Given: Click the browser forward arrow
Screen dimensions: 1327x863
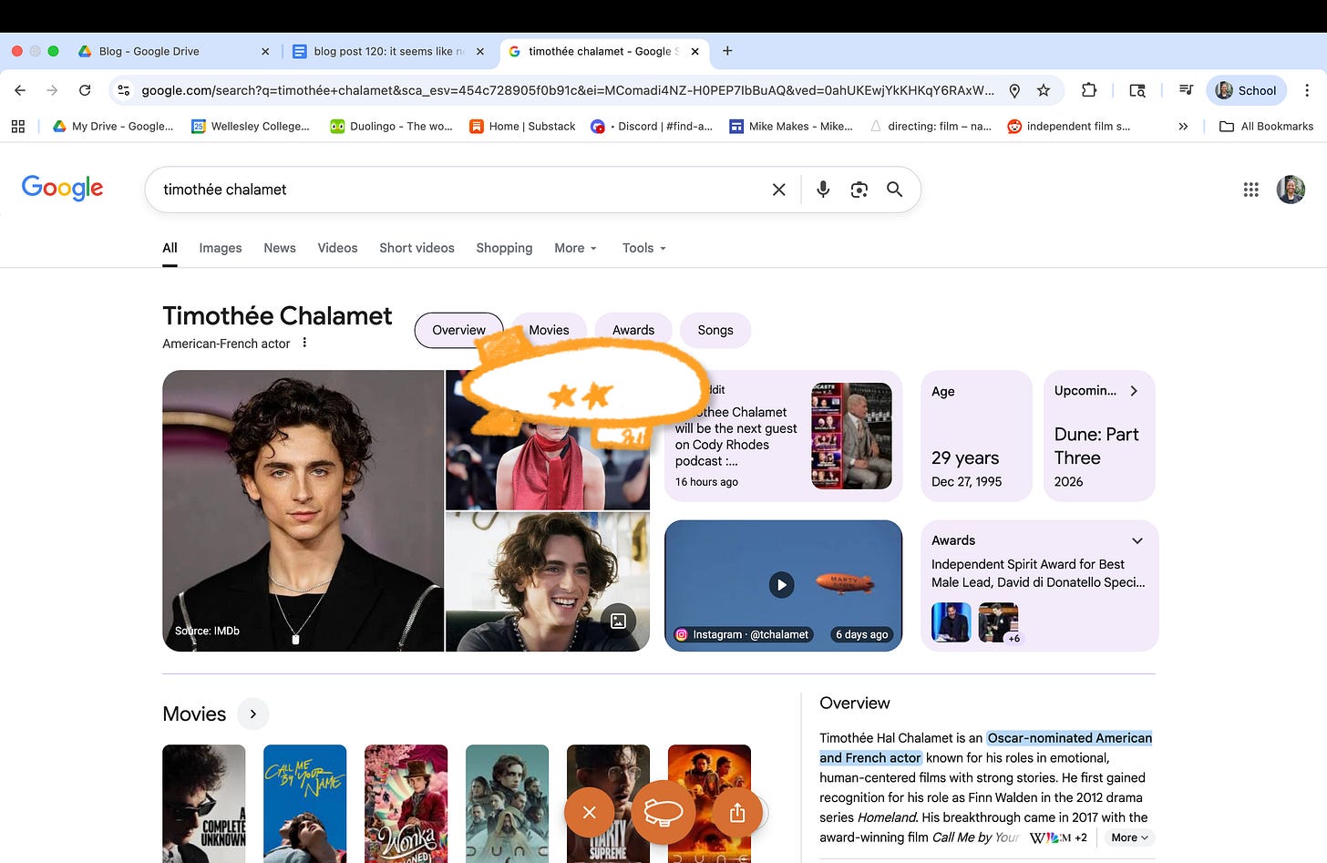Looking at the screenshot, I should tap(52, 90).
